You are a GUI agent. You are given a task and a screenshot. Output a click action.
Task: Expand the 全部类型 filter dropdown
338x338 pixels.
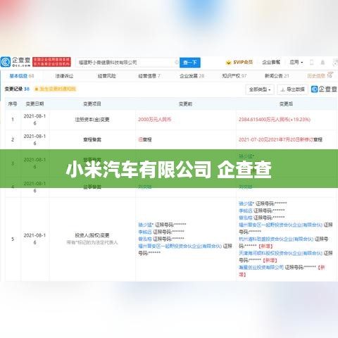(x=260, y=89)
